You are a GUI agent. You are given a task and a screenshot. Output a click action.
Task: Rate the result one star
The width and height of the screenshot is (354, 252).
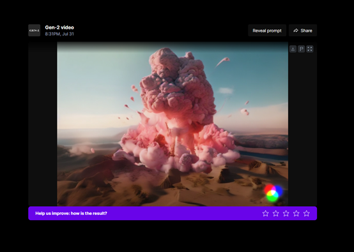[x=266, y=213]
